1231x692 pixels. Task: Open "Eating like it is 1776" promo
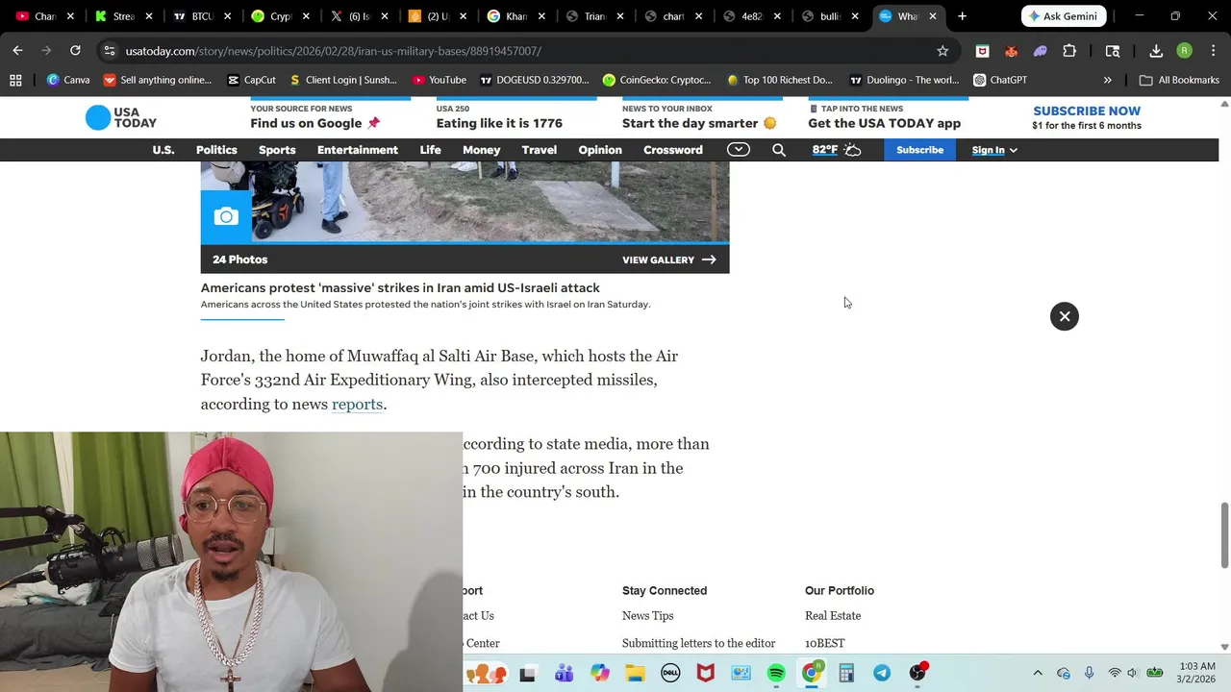pyautogui.click(x=499, y=123)
